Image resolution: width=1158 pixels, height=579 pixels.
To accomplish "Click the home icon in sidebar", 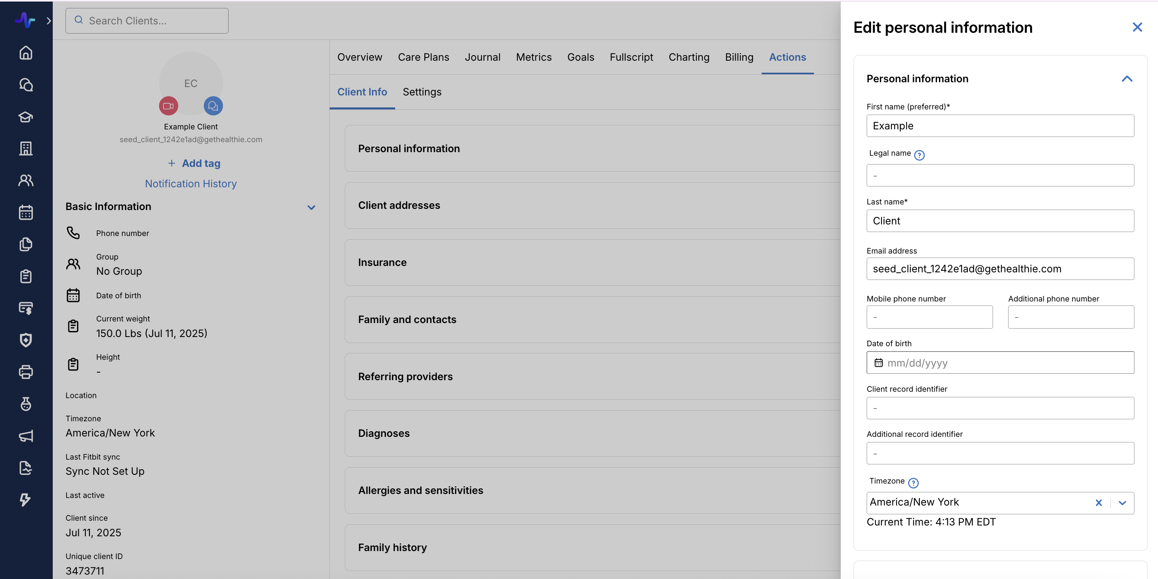I will coord(26,53).
